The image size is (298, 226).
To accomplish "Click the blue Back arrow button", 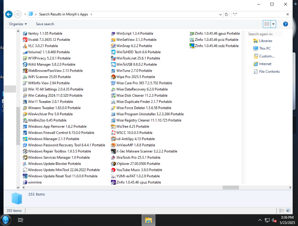I will coord(9,14).
